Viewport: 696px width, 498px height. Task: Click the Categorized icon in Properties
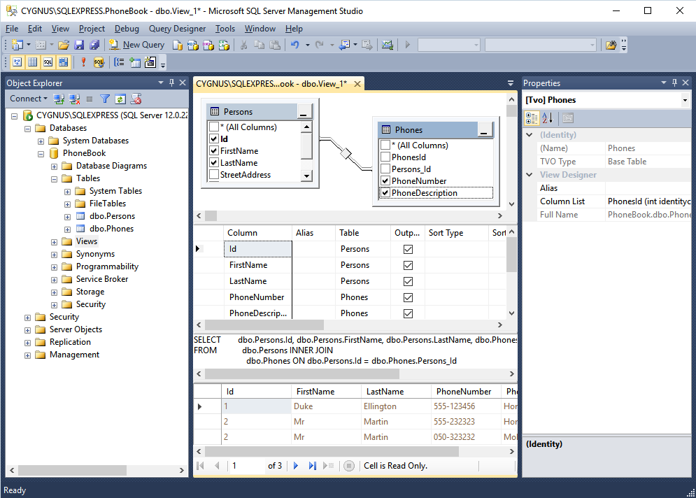(x=532, y=118)
